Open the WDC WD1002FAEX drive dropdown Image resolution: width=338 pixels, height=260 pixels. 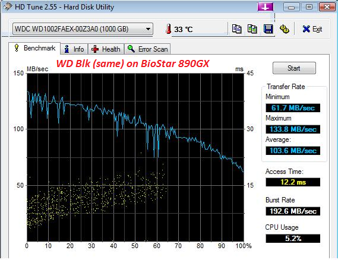coord(83,29)
